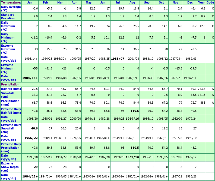
Task: Click the yearly Precipitation total 885
Action: coord(203,103)
